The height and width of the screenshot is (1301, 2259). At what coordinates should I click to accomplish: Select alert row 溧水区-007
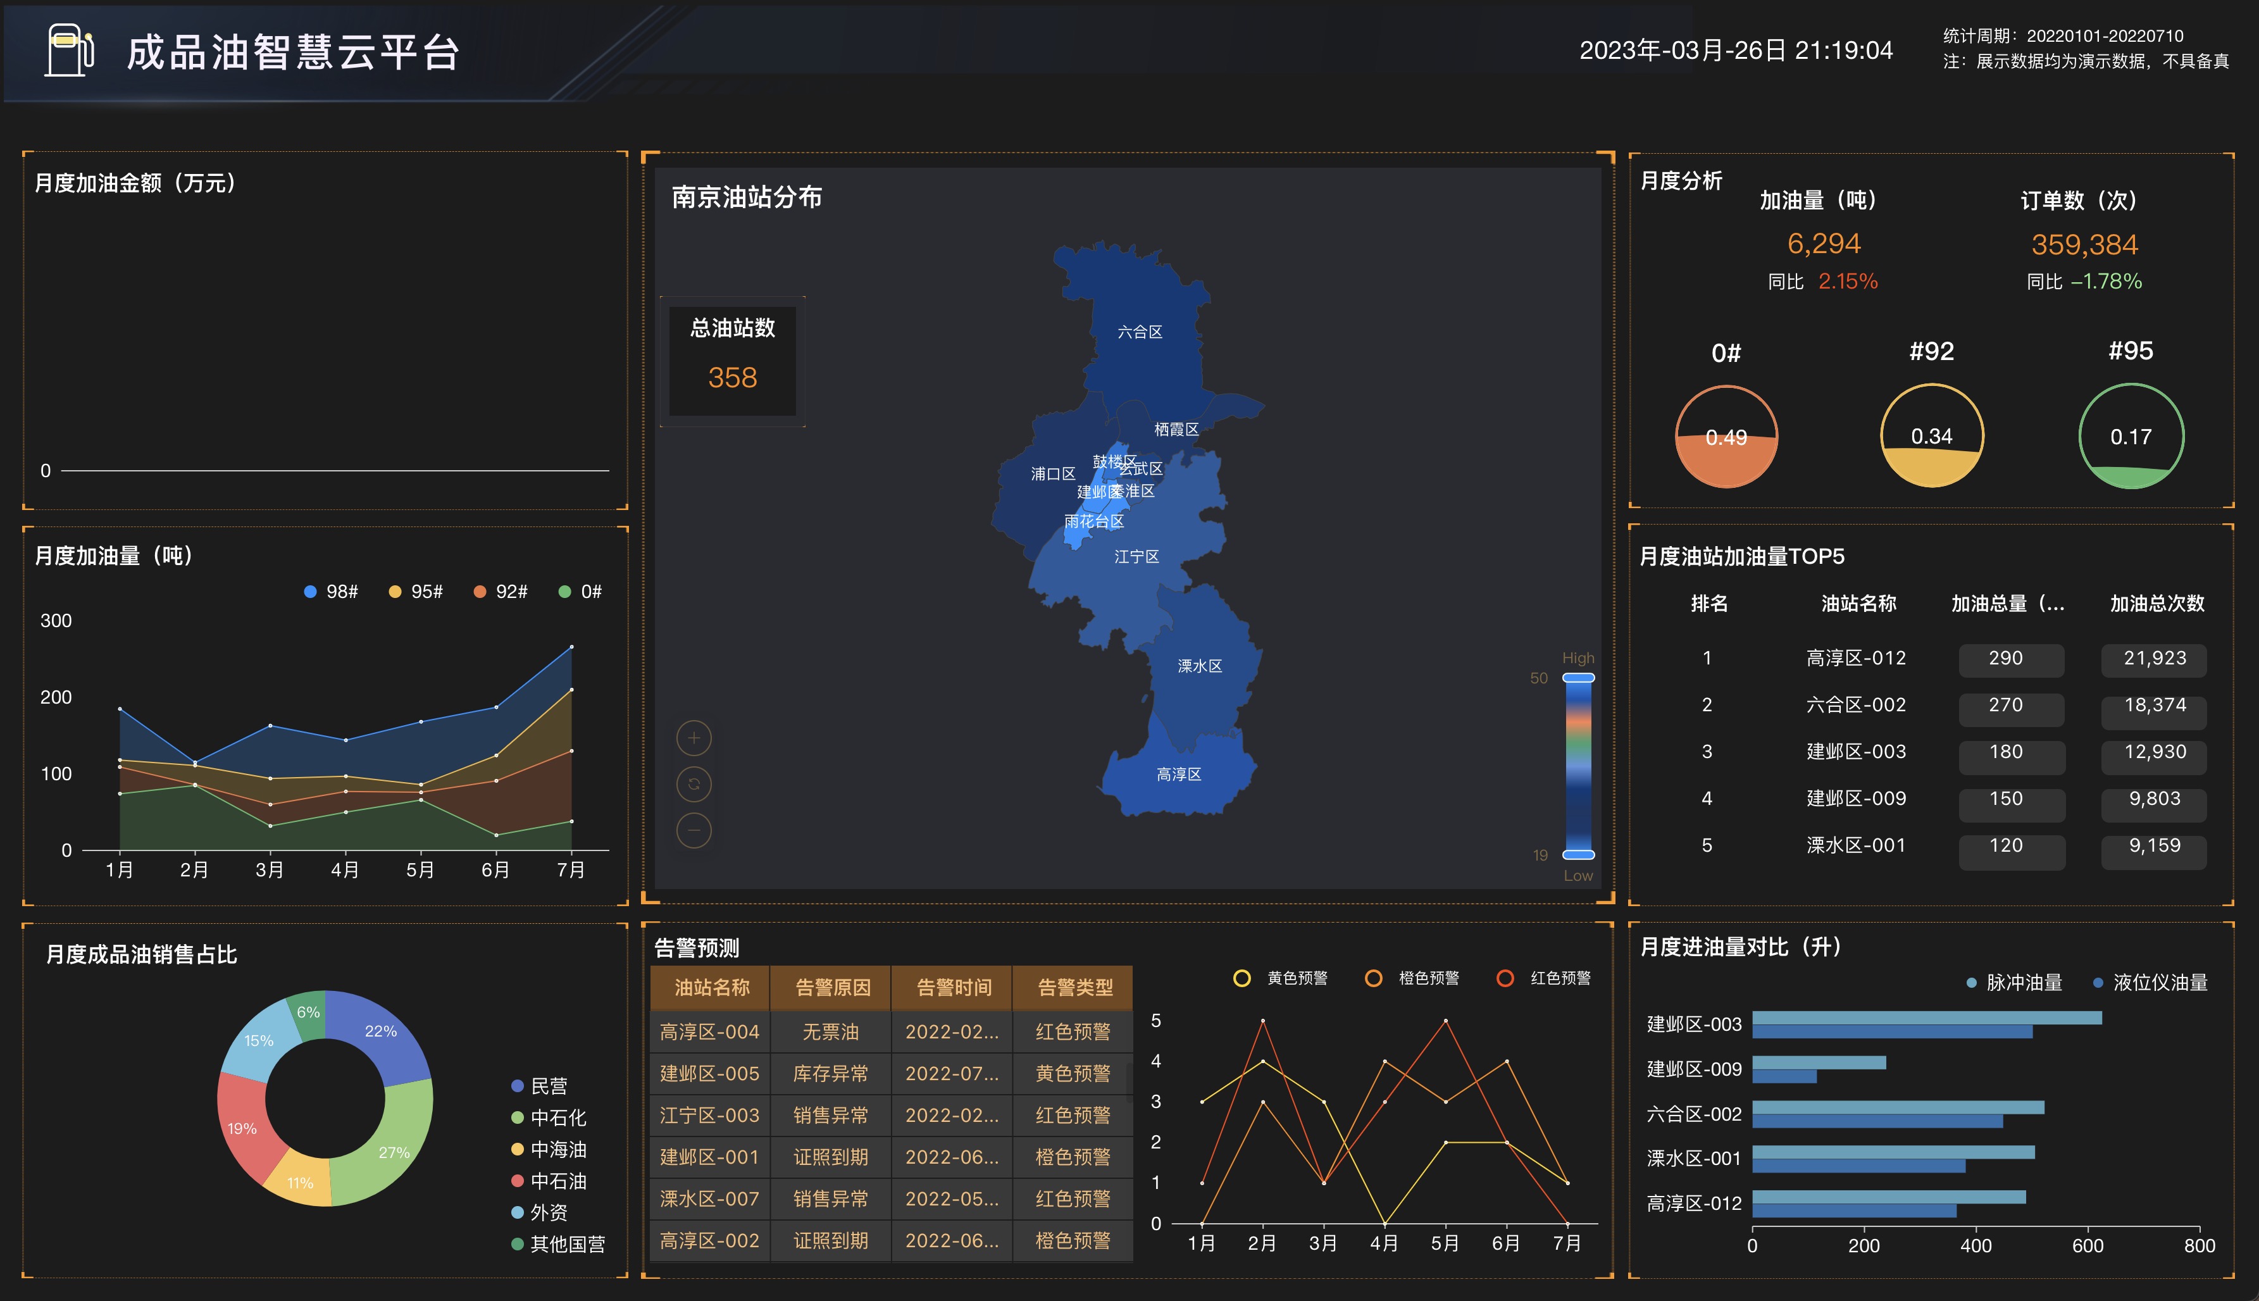pyautogui.click(x=892, y=1199)
